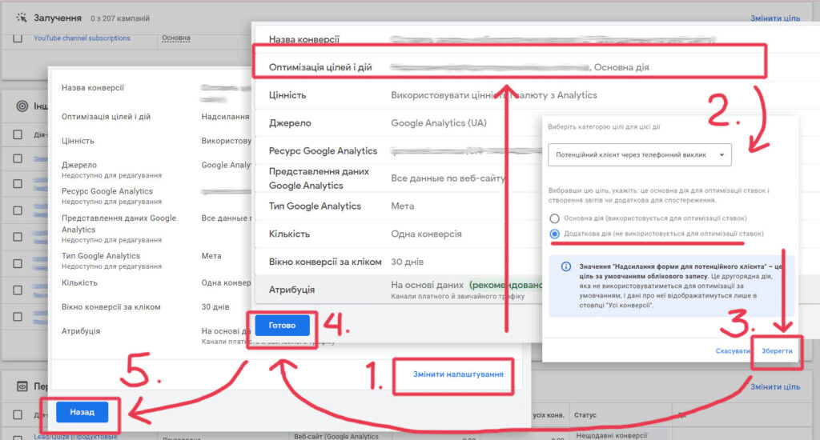Image resolution: width=820 pixels, height=440 pixels.
Task: Click the "Зберегти" save link
Action: [x=777, y=351]
